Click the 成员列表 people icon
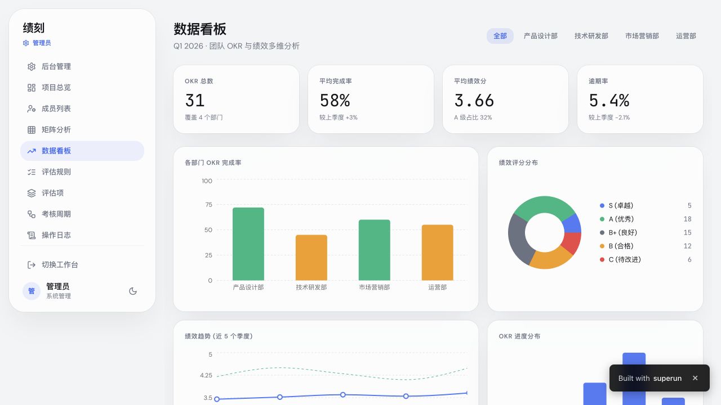 tap(32, 109)
